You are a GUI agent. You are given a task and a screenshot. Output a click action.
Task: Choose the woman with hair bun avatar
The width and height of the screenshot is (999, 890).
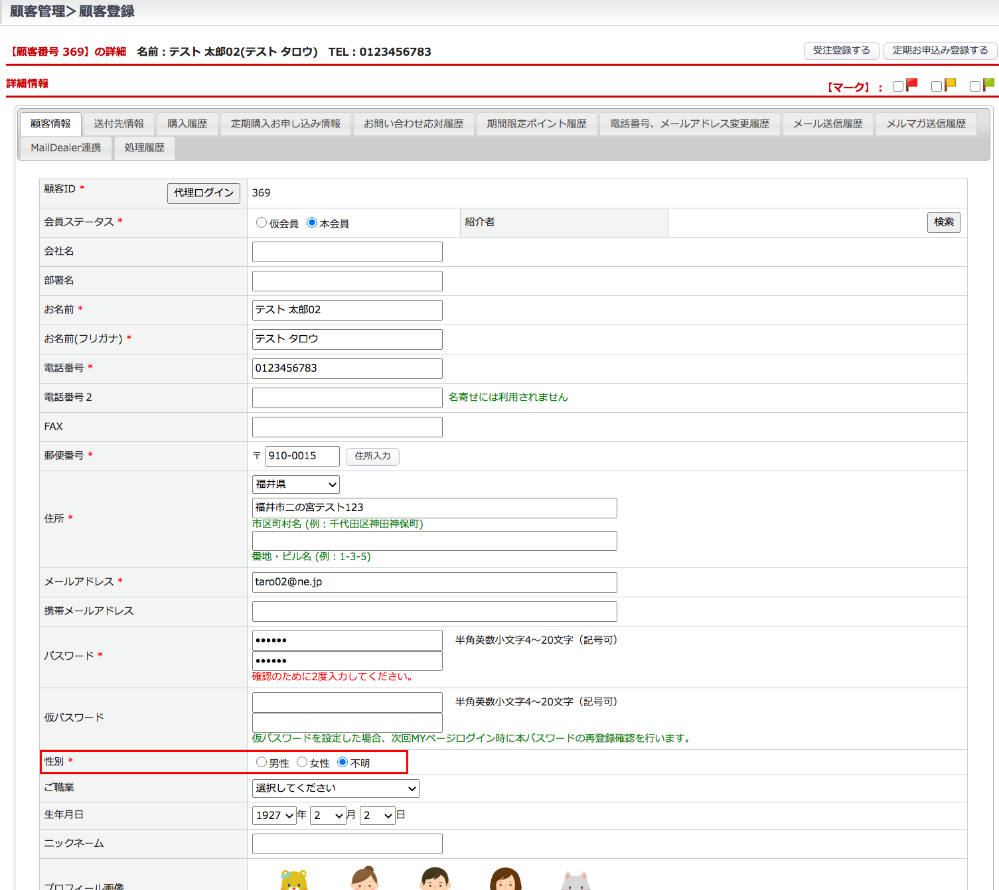point(364,879)
